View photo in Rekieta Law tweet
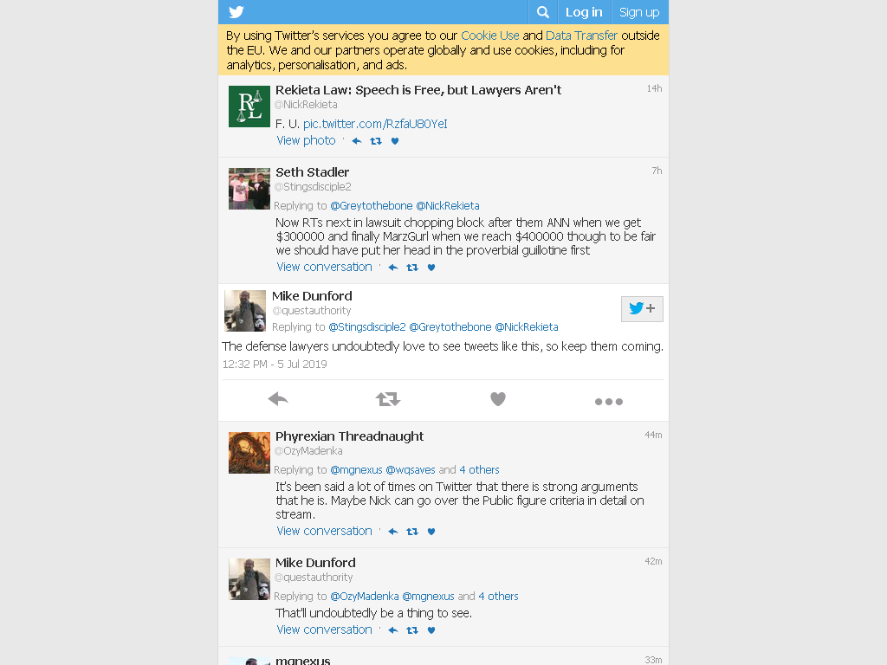Viewport: 887px width, 665px height. 306,141
